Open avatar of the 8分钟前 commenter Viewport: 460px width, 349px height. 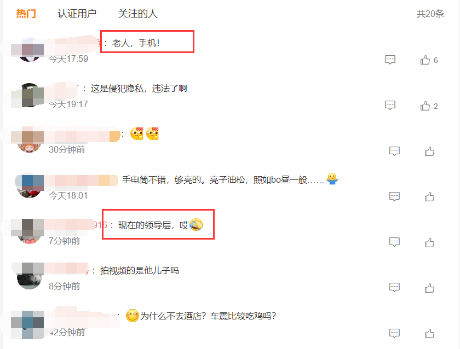click(29, 277)
